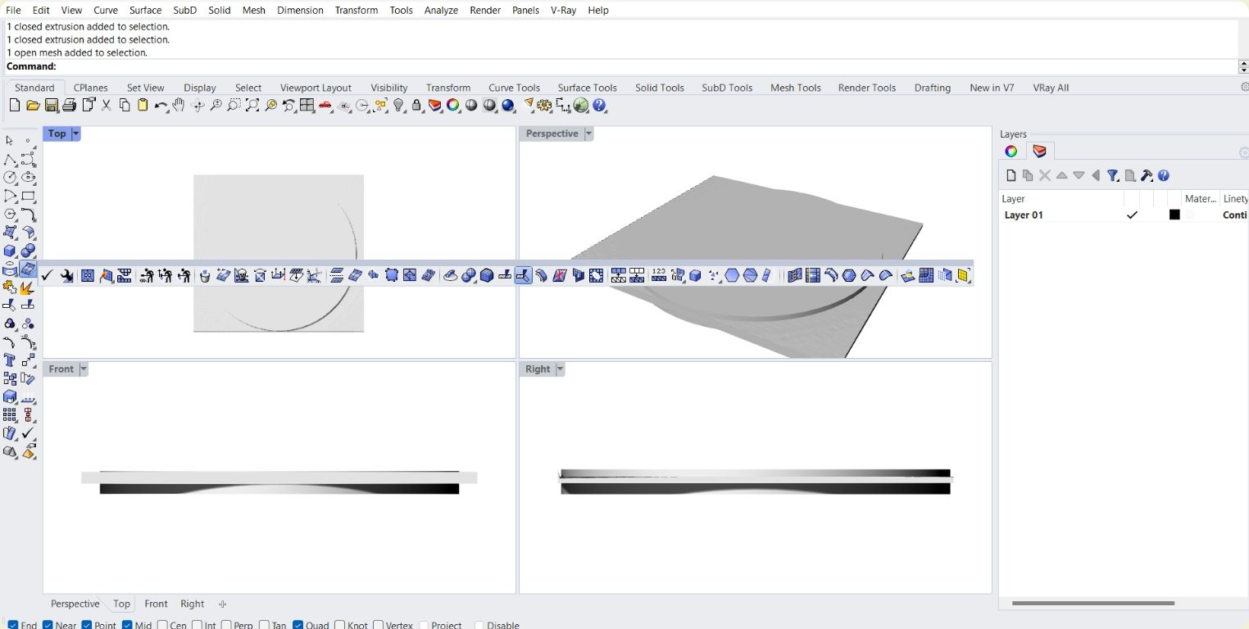Switch to the Front viewport tab at bottom
1249x629 pixels.
[156, 604]
